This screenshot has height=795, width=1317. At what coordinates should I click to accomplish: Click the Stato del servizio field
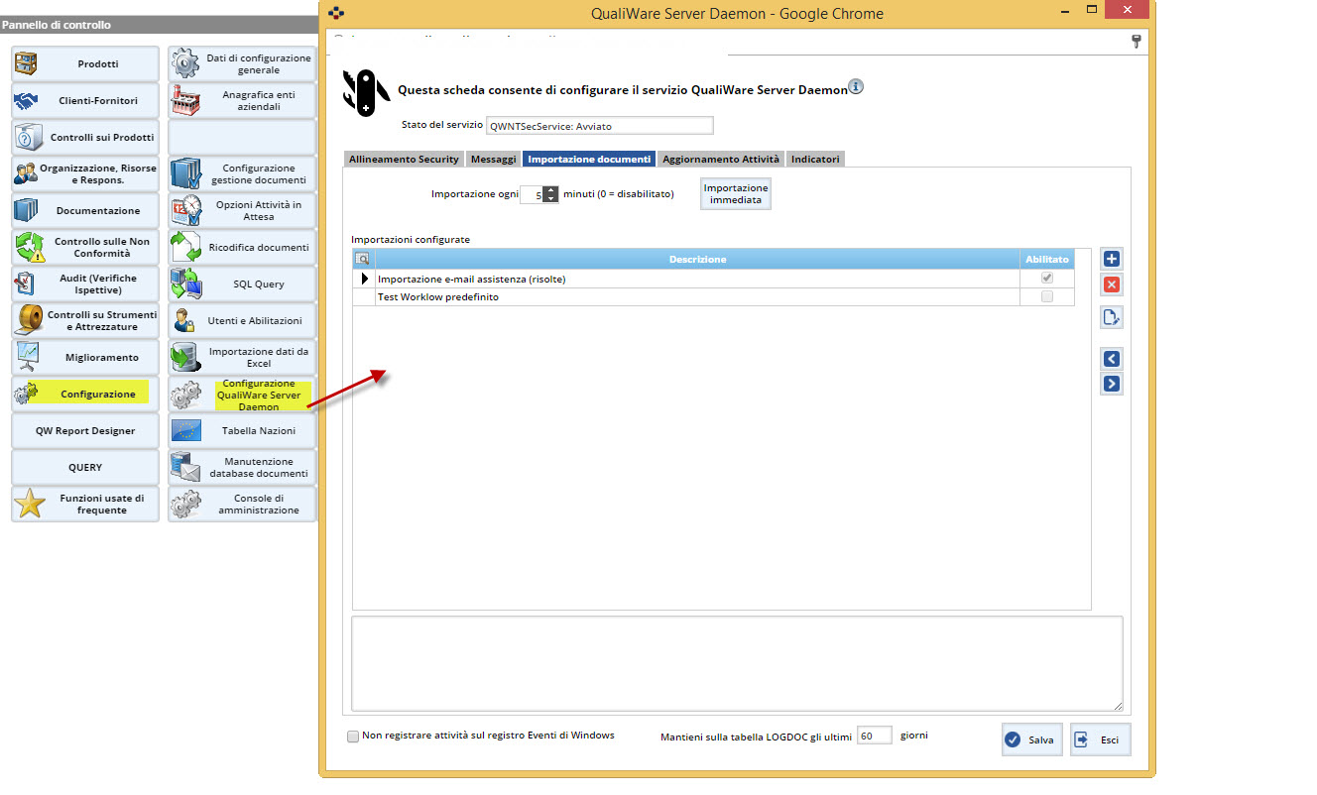pyautogui.click(x=600, y=126)
